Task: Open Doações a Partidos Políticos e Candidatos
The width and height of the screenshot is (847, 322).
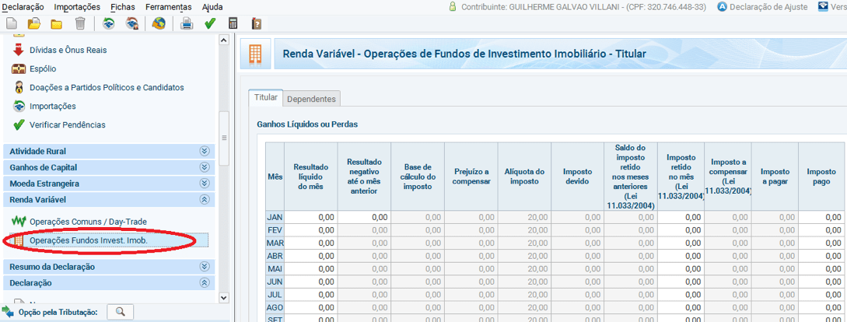Action: 107,88
